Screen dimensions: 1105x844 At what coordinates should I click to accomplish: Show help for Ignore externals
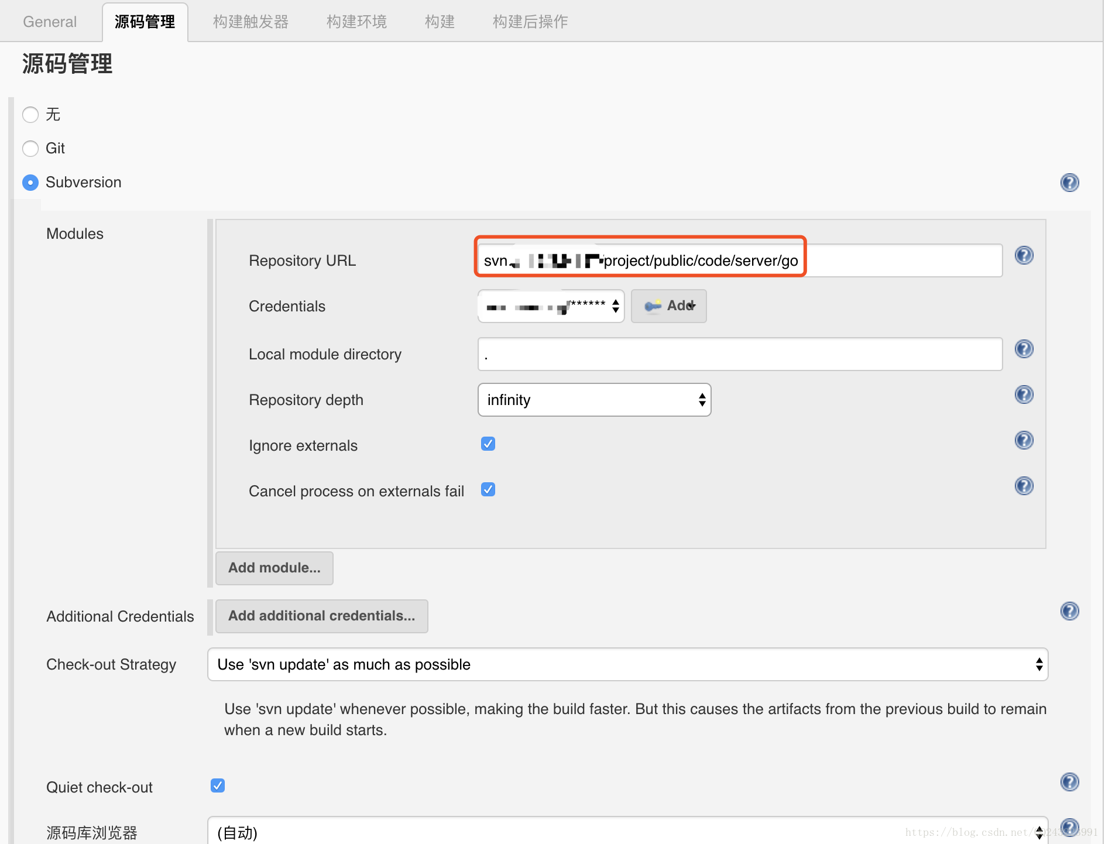[x=1024, y=440]
